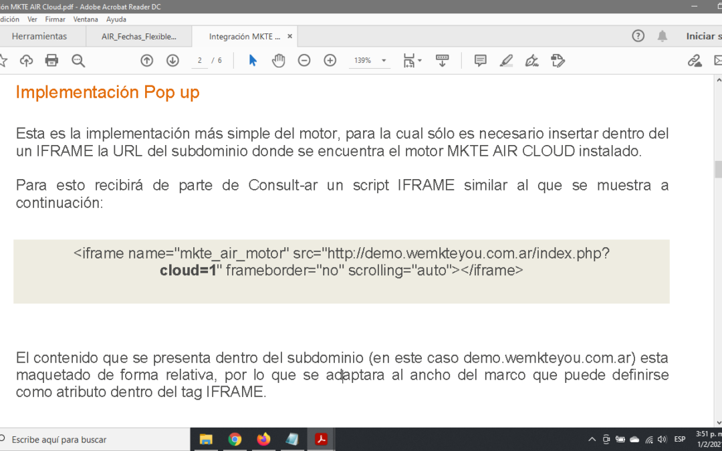Viewport: 722px width, 451px height.
Task: Upload file to cloud icon
Action: tap(26, 61)
